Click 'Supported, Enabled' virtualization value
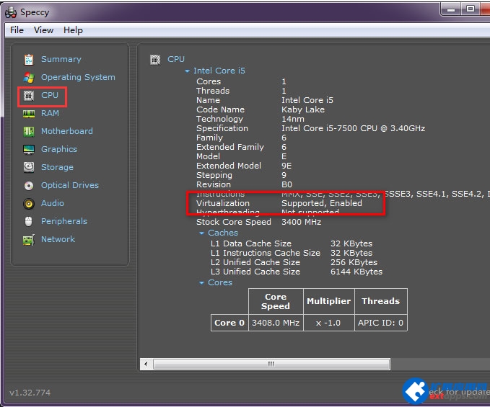Image resolution: width=490 pixels, height=407 pixels. click(x=322, y=203)
